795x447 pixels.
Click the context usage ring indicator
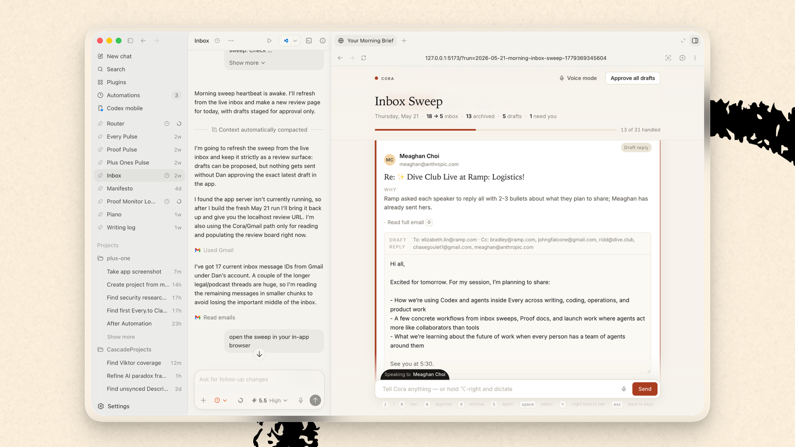pos(240,400)
